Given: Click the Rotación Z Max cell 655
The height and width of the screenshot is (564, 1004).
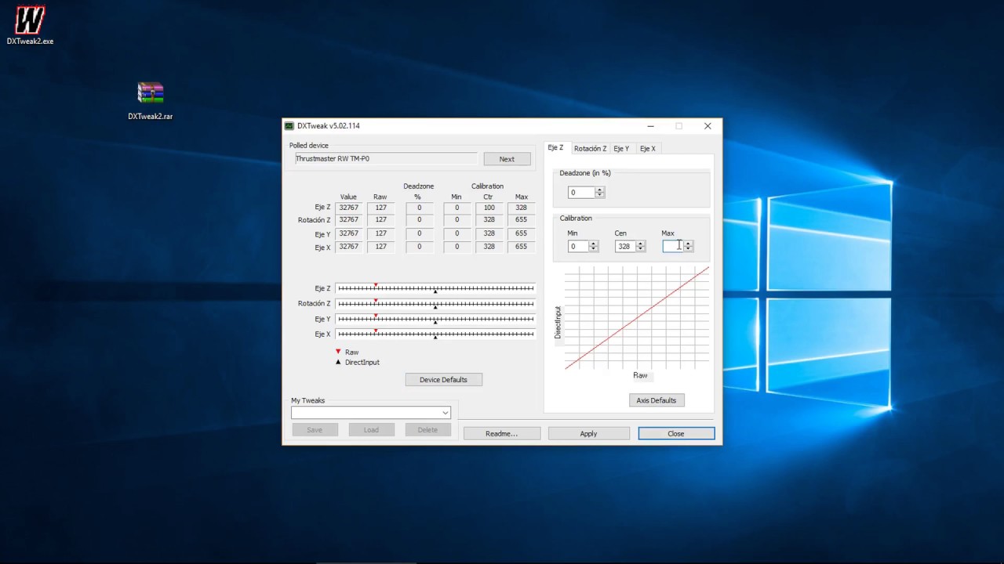Looking at the screenshot, I should point(522,220).
